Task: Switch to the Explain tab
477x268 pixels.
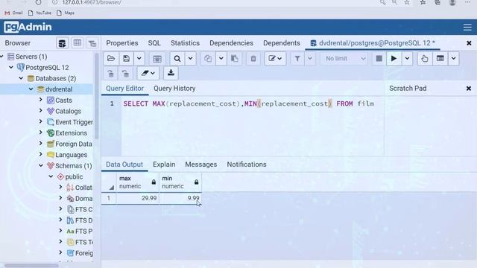Action: (164, 165)
